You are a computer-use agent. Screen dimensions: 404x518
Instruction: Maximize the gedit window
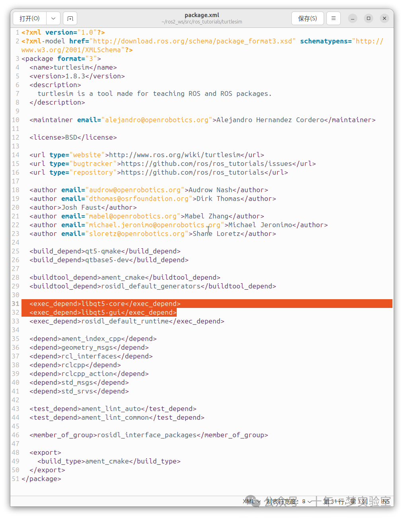pyautogui.click(x=369, y=18)
